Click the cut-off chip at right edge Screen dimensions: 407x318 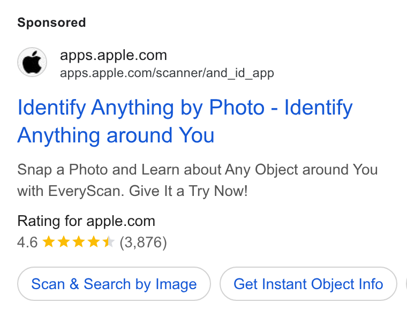coord(406,284)
